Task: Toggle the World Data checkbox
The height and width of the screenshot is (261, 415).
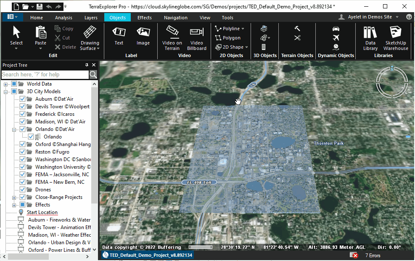Action: 14,84
